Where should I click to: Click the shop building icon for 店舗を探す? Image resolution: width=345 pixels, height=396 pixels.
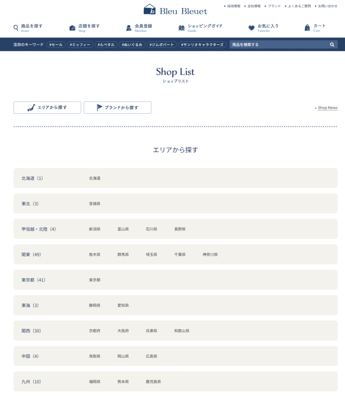point(72,28)
